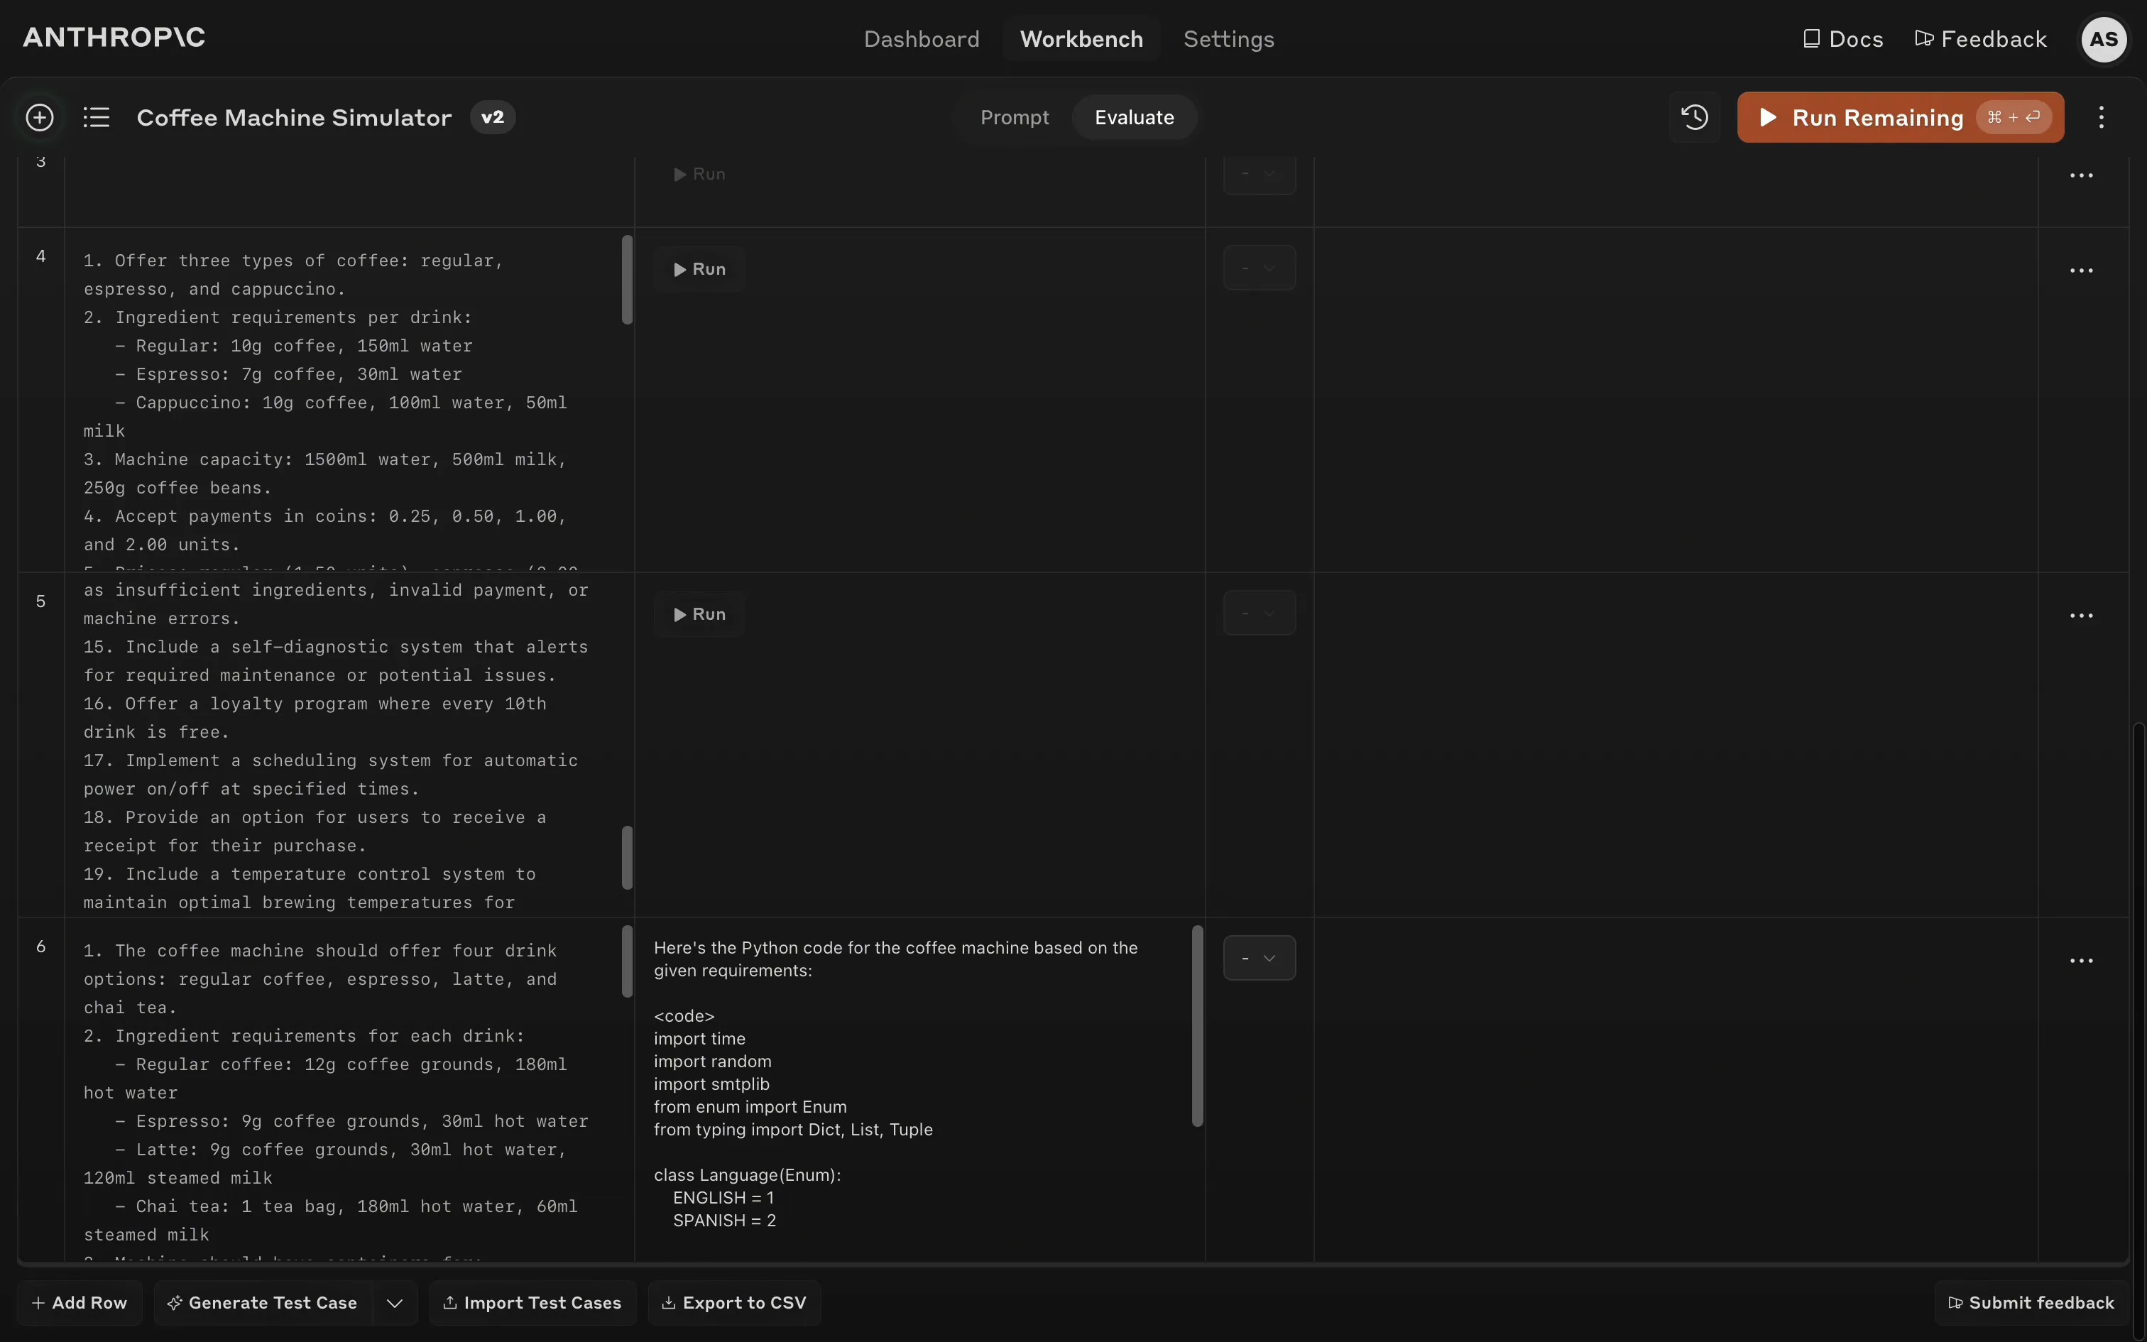Run test case row 4
Screen dimensions: 2147x1342
click(x=699, y=269)
